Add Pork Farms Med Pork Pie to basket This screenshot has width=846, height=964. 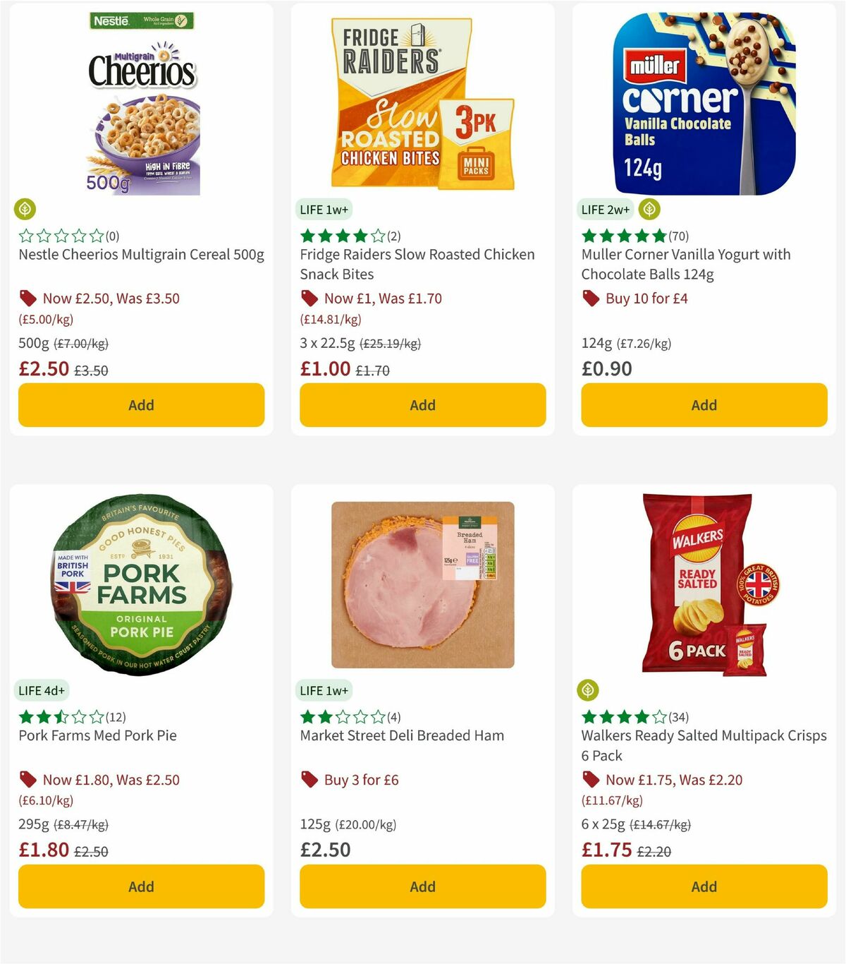pyautogui.click(x=141, y=886)
